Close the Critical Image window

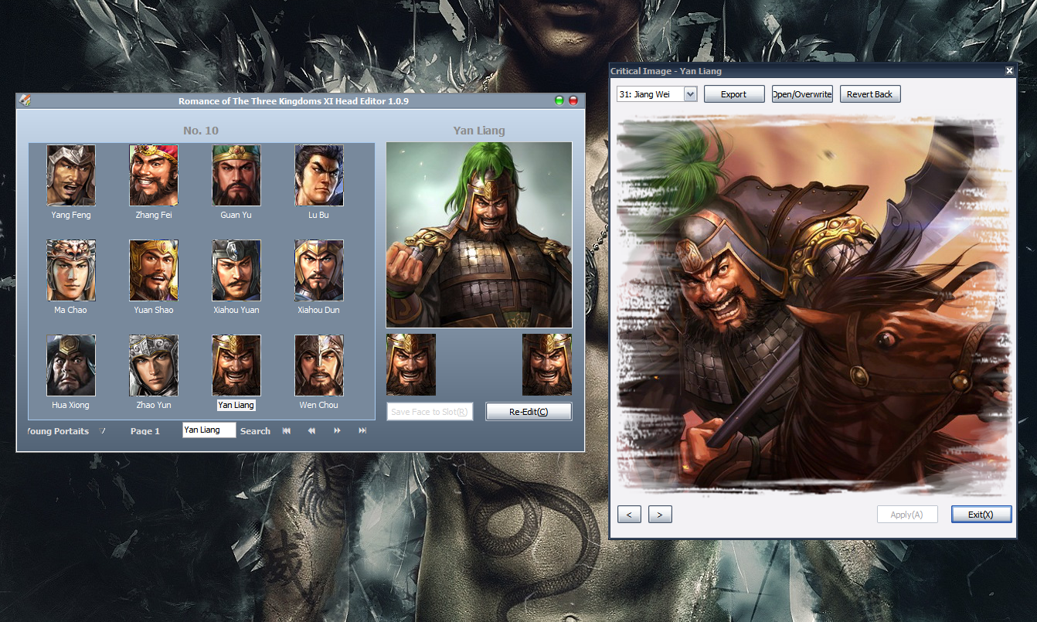(x=1009, y=71)
